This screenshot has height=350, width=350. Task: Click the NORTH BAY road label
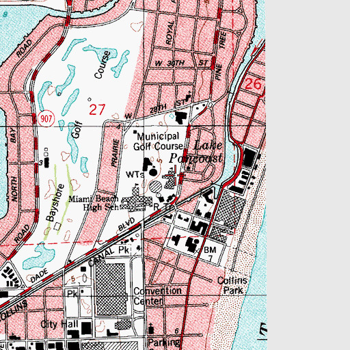[x=14, y=164]
